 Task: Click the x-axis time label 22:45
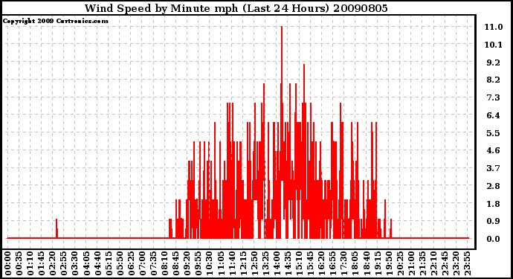click(445, 263)
